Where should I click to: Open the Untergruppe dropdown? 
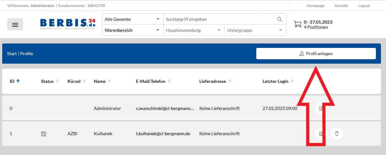(255, 30)
